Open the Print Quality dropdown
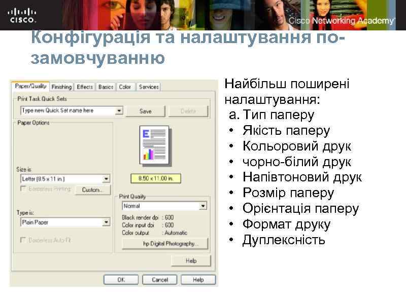This screenshot has height=304, width=406. point(202,206)
